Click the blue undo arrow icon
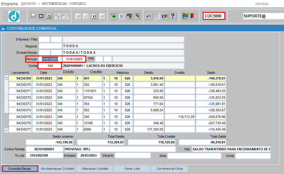The height and width of the screenshot is (174, 284). click(149, 16)
